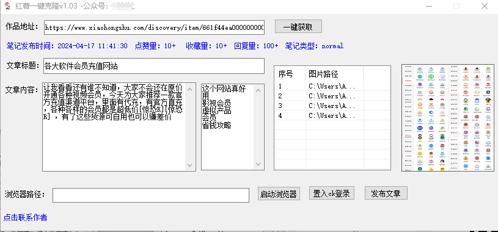
Task: Select image row number 4
Action: coord(332,115)
